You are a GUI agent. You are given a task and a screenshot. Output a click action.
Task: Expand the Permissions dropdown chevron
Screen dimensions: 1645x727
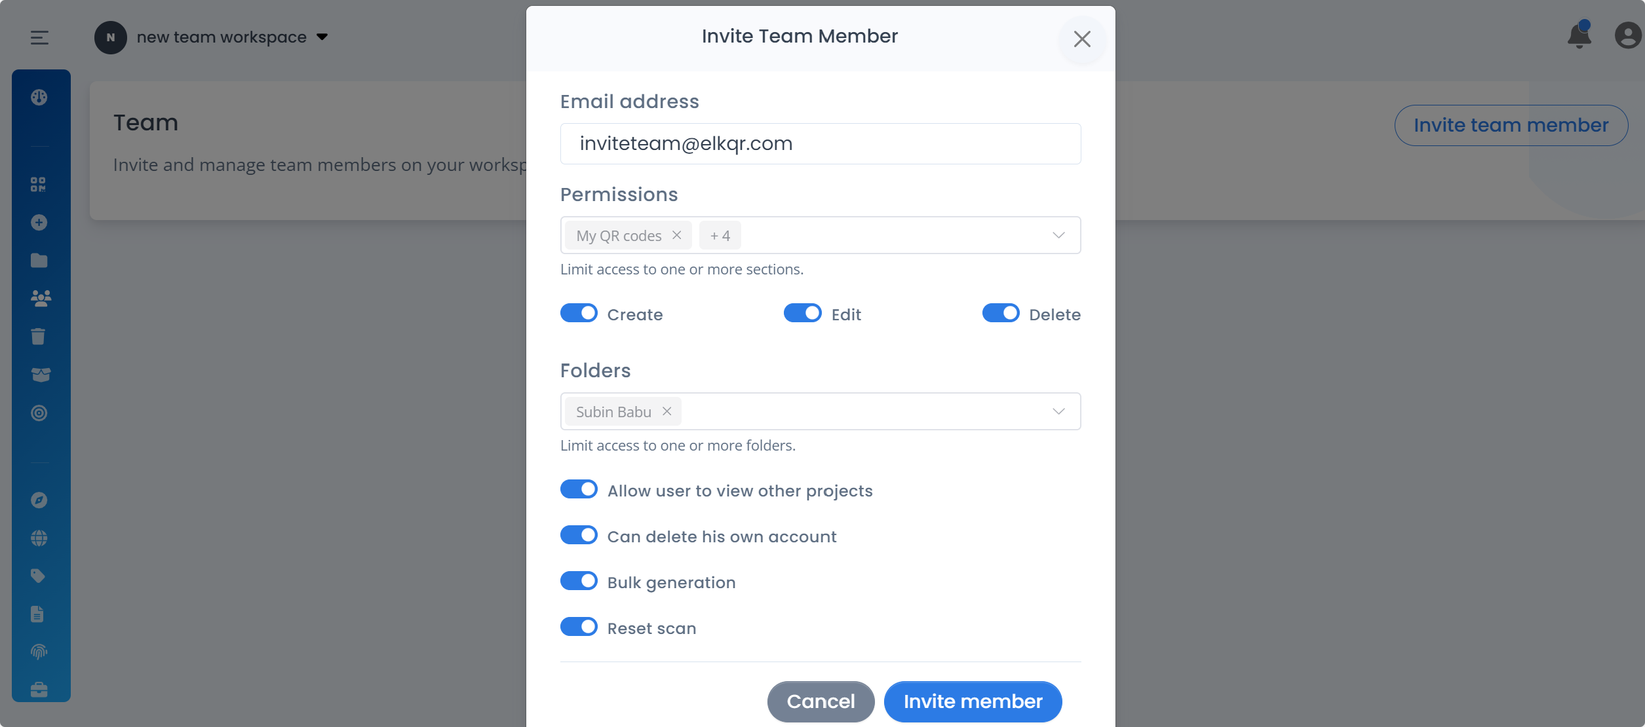(x=1058, y=235)
